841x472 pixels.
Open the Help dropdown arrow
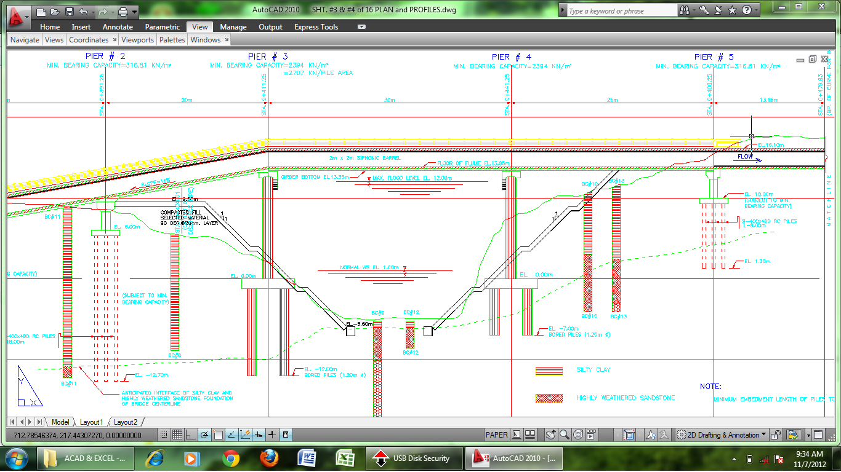[756, 10]
